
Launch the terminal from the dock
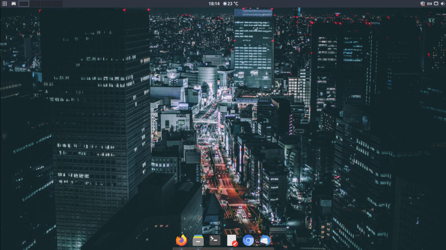[215, 240]
